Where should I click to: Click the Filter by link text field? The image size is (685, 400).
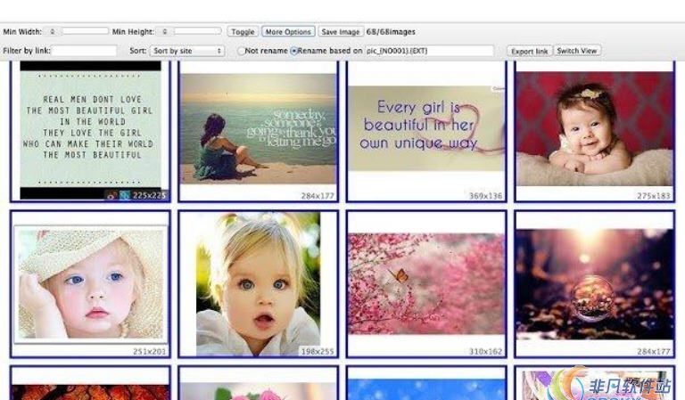point(84,51)
